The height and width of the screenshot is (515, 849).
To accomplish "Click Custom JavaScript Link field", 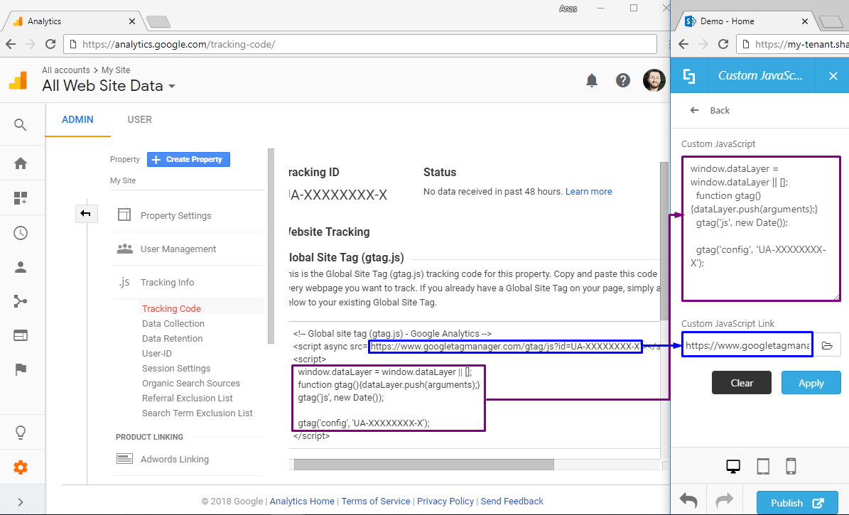I will coord(747,345).
